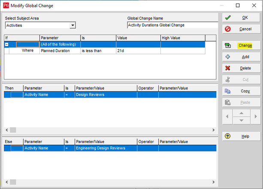Screen dimensions: 263x189
Task: Select the (All of the following) row
Action: [105, 44]
